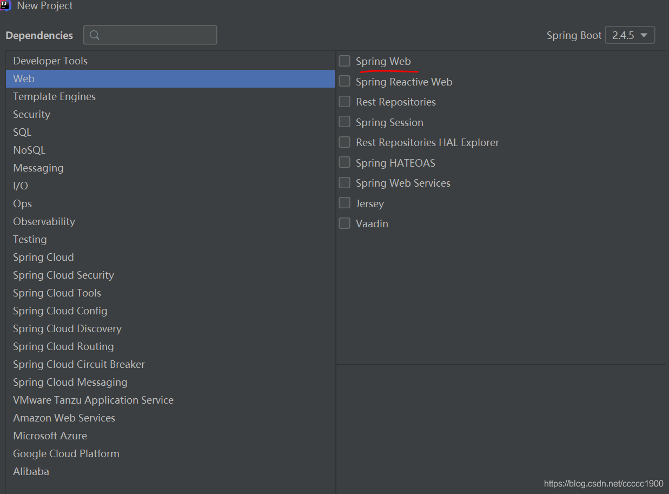Select Spring Cloud Discovery category
Viewport: 669px width, 494px height.
[x=170, y=328]
